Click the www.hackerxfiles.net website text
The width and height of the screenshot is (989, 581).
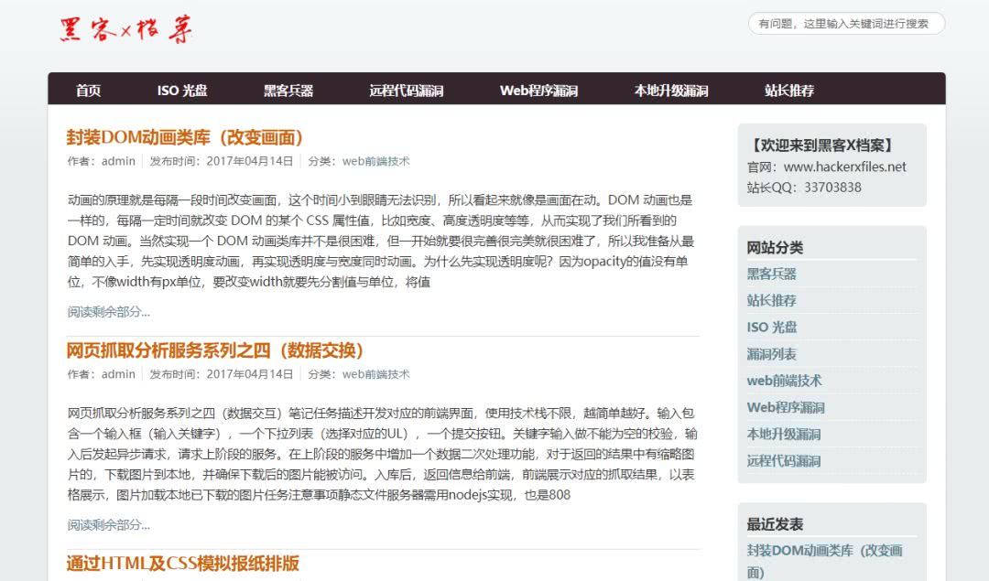coord(844,167)
